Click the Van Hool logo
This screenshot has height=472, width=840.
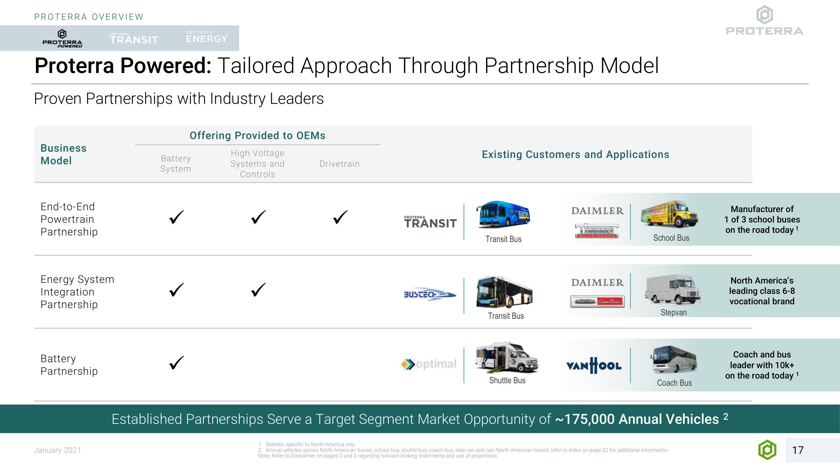tap(594, 365)
